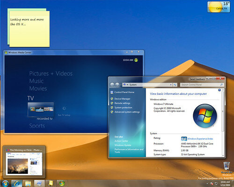Viewport: 234px width, 187px height.
Task: Open Windows Experience Index link
Action: pyautogui.click(x=200, y=139)
